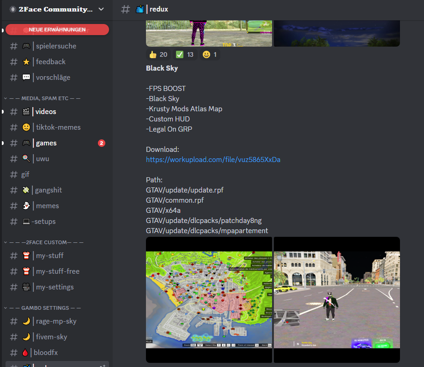Toggle the smiley reaction with 1
The image size is (424, 367).
click(210, 54)
